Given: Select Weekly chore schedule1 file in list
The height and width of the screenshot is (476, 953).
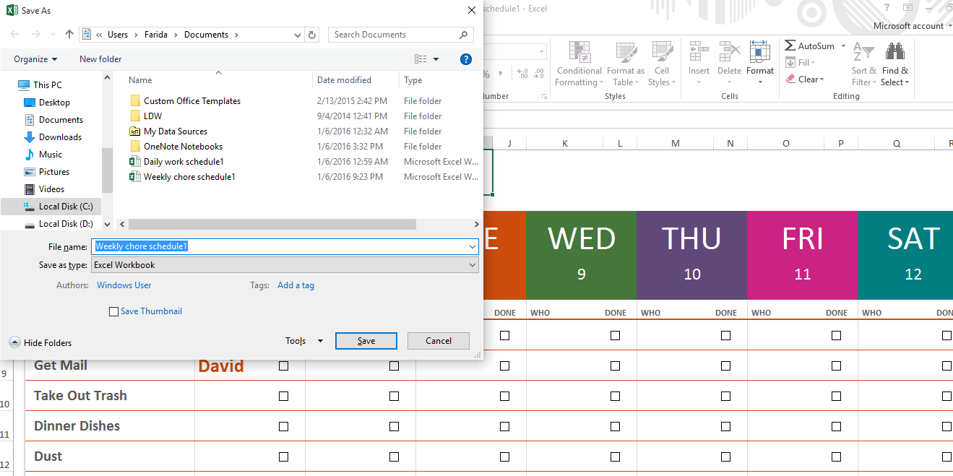Looking at the screenshot, I should [189, 177].
